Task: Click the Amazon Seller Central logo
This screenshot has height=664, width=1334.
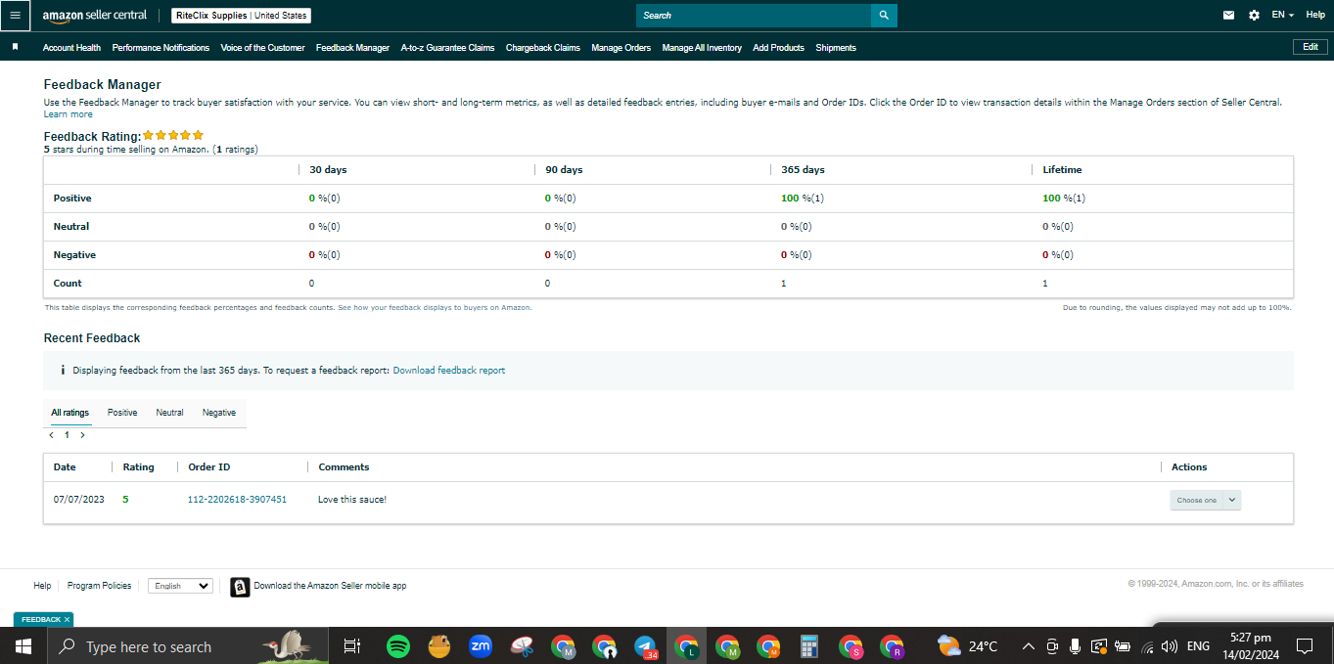Action: [94, 16]
